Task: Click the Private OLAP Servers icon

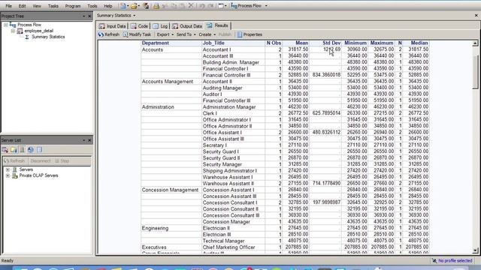Action: [15, 175]
